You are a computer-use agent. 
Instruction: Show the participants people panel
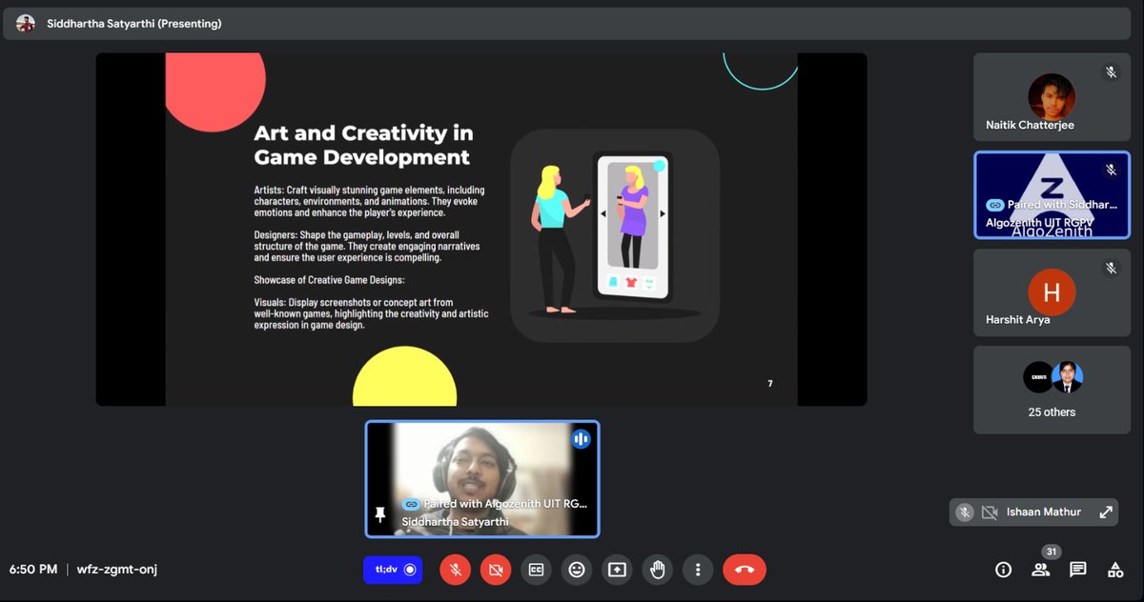click(x=1040, y=570)
